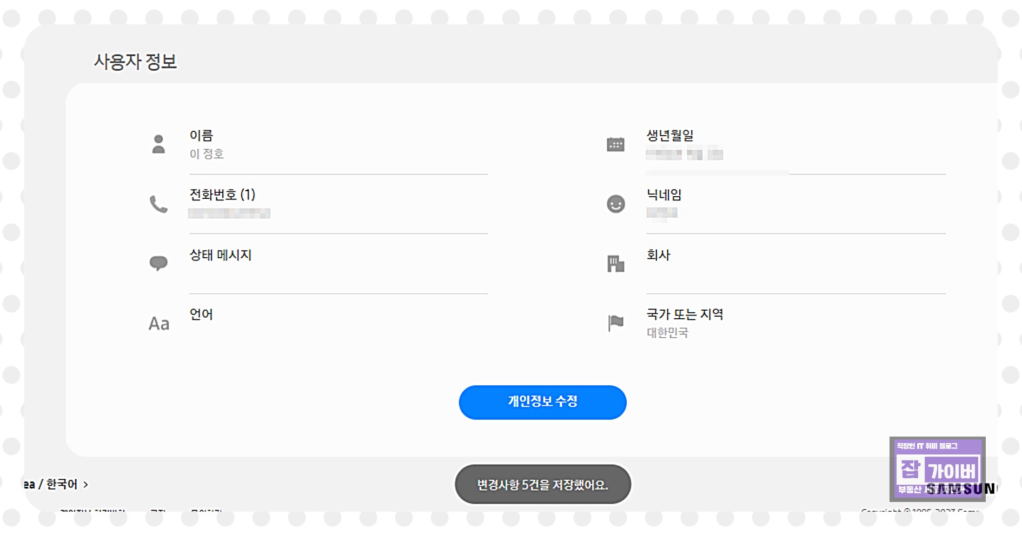Click the 문의하기 footer link
1022x536 pixels.
206,511
